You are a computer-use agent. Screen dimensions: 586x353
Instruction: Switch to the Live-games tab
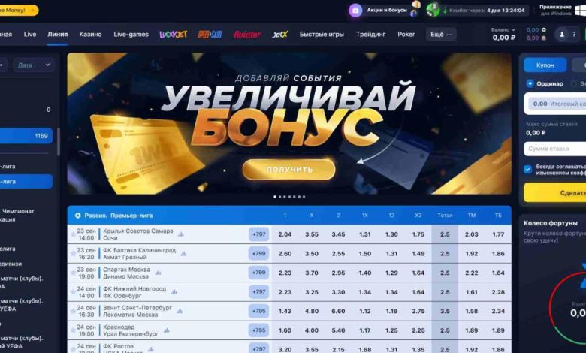(x=131, y=35)
